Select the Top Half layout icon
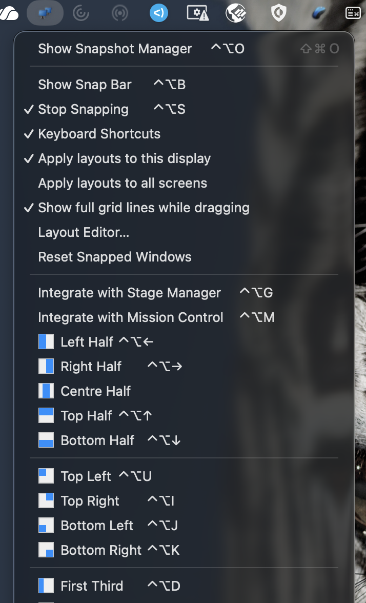Image resolution: width=366 pixels, height=603 pixels. [46, 415]
